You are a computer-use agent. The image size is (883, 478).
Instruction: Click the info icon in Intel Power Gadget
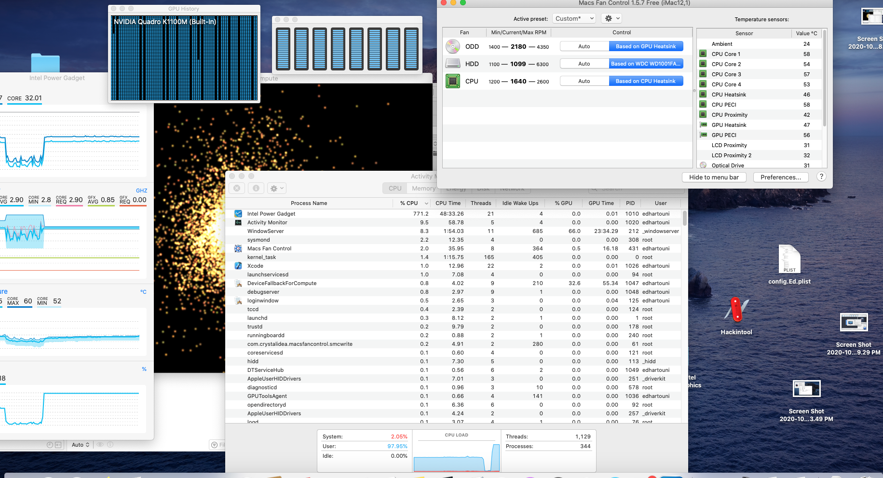coord(110,445)
